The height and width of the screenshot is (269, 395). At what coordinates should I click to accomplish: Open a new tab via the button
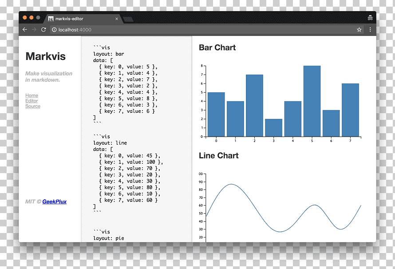coord(128,19)
